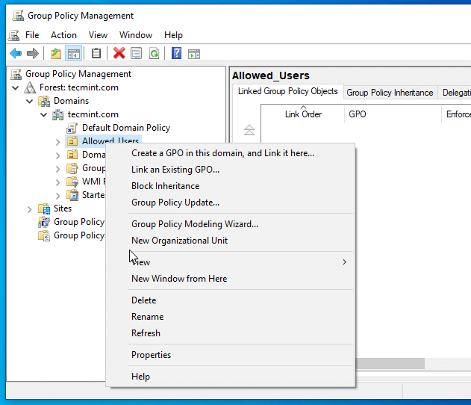Select Link an Existing GPO option
The height and width of the screenshot is (405, 471).
coord(175,170)
